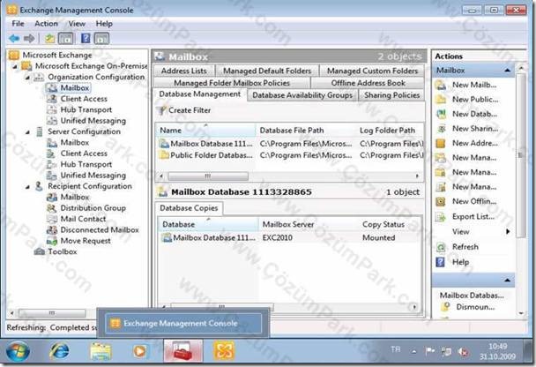
Task: Select the Public Folder Database row
Action: pyautogui.click(x=289, y=155)
